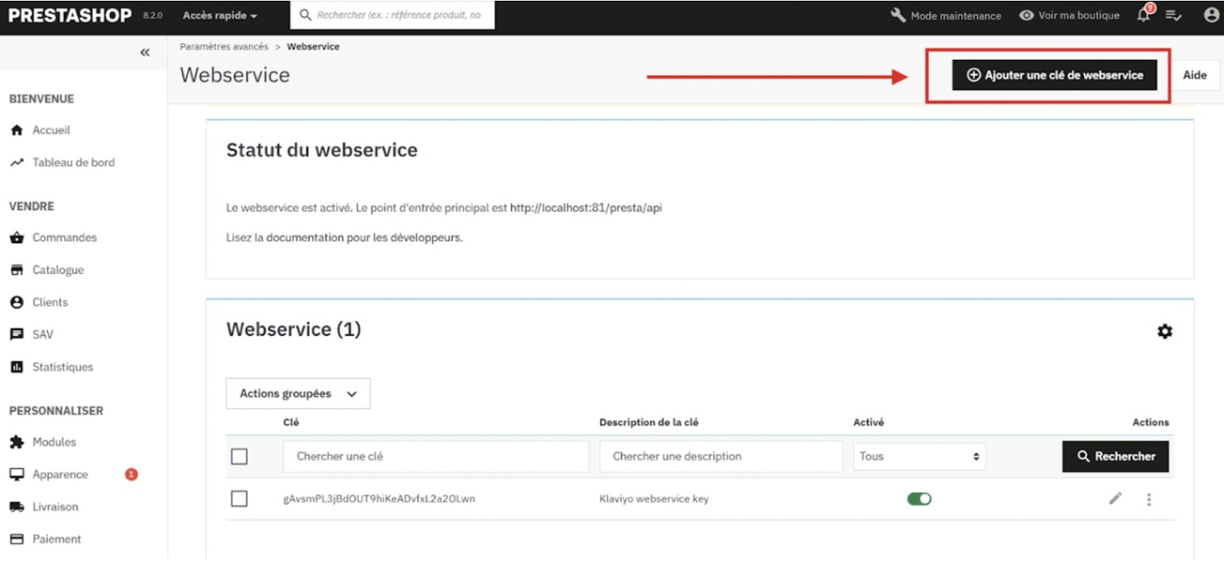1224x577 pixels.
Task: Toggle Klaviyo webservice key active switch
Action: (919, 499)
